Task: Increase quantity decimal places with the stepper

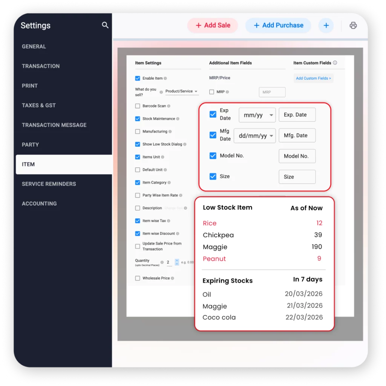Action: coord(176,260)
